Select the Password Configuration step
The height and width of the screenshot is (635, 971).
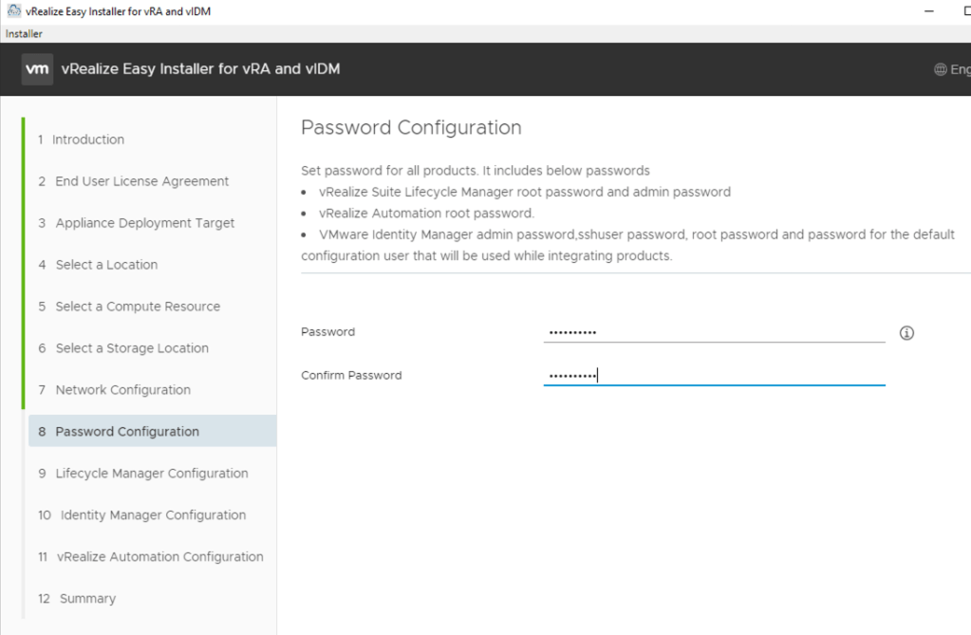pyautogui.click(x=127, y=432)
